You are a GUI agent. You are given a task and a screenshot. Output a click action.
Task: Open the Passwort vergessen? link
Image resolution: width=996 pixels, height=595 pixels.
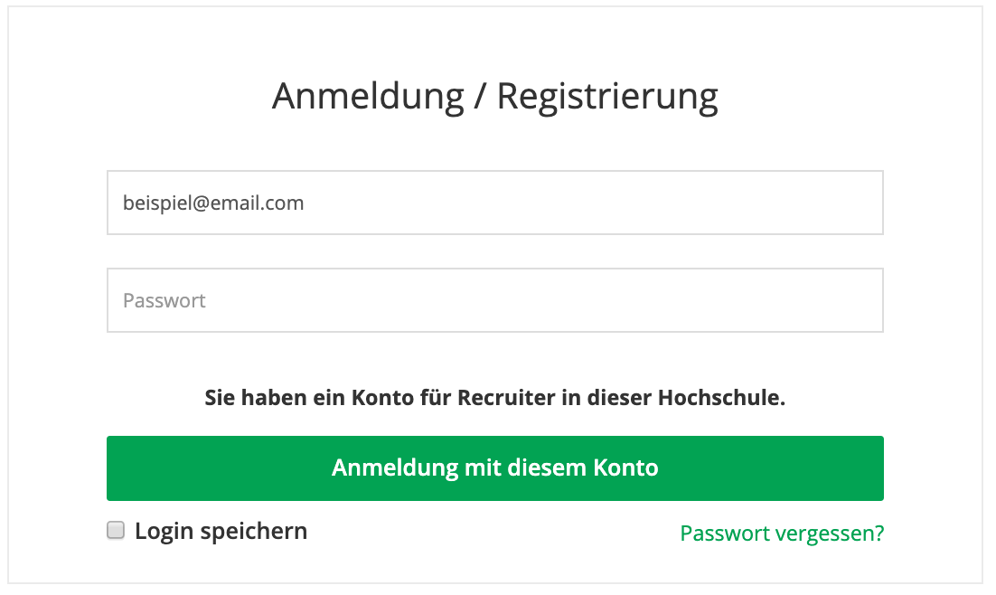click(x=782, y=534)
